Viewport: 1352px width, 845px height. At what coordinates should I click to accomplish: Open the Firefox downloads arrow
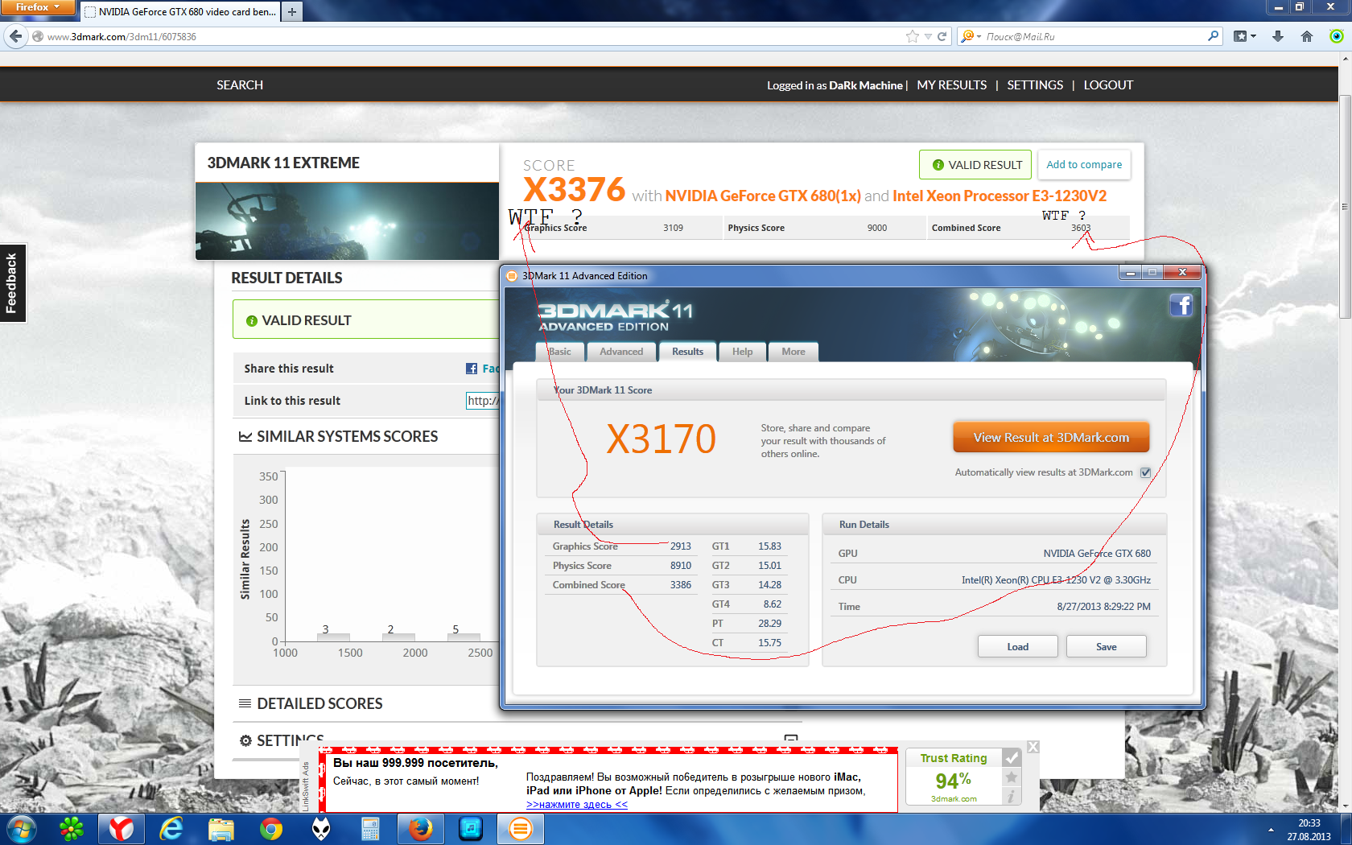coord(1278,36)
